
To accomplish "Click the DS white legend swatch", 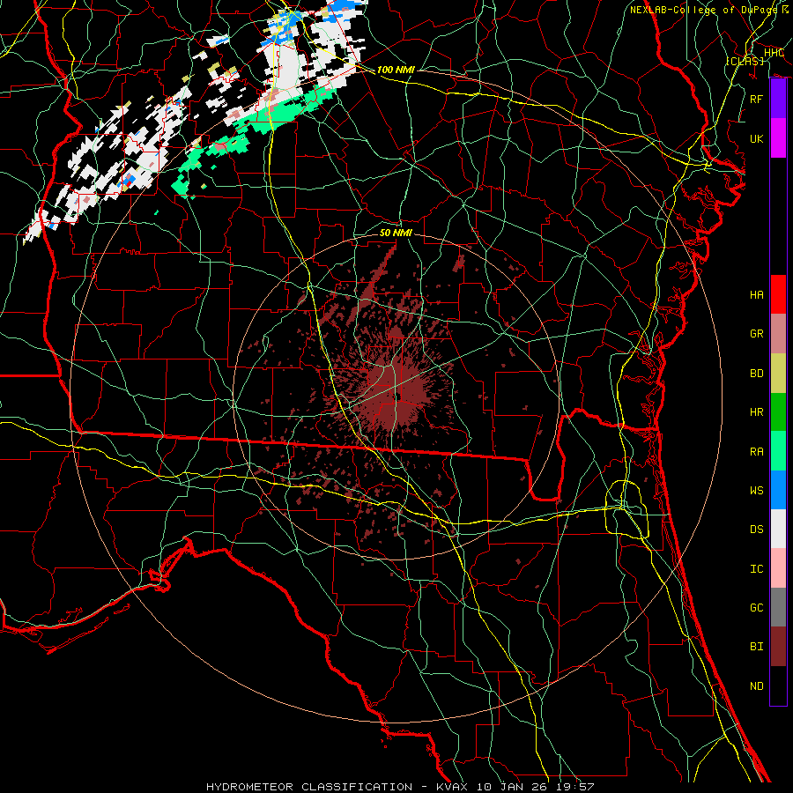I will click(778, 529).
